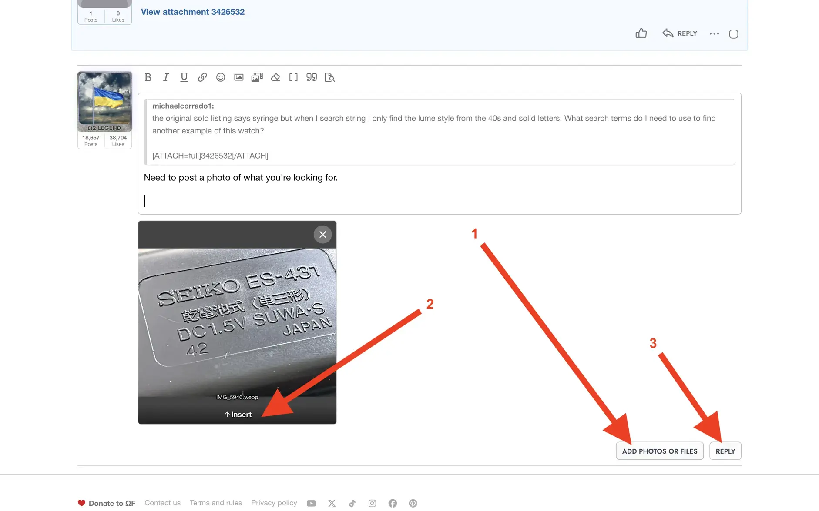Open the Privacy policy footer link

click(274, 503)
